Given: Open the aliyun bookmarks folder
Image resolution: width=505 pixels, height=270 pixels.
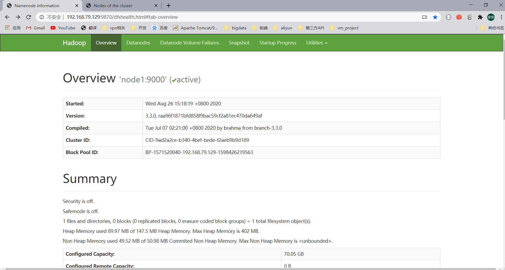Looking at the screenshot, I should (283, 28).
